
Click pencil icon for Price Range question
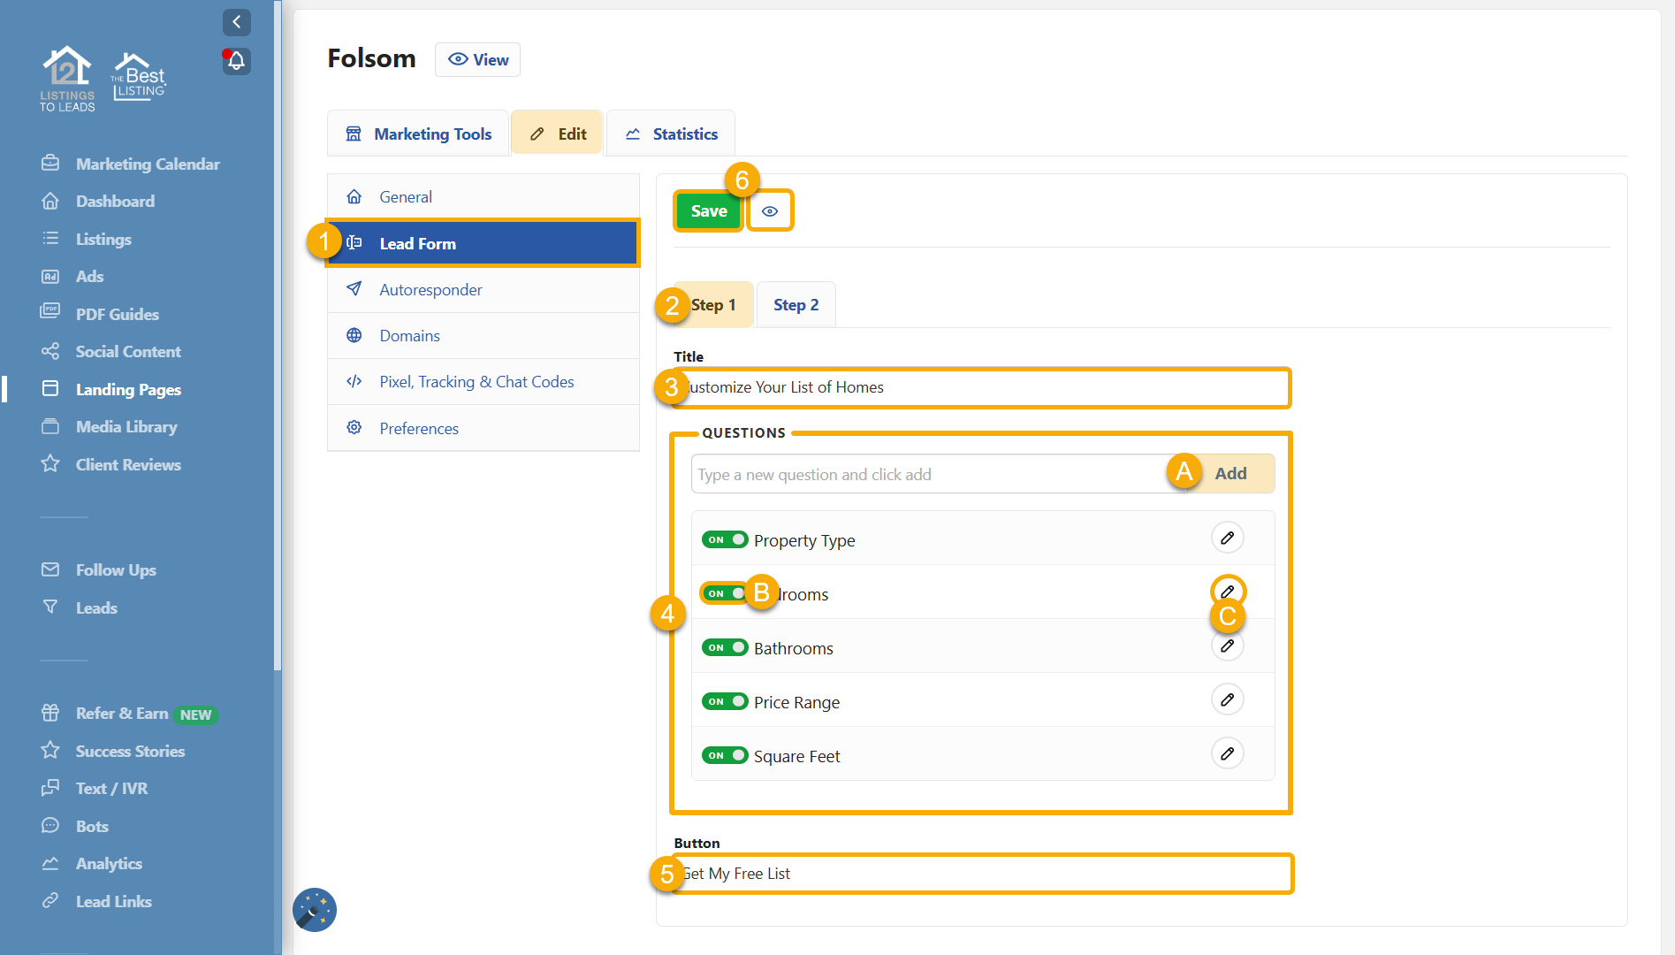click(x=1227, y=699)
